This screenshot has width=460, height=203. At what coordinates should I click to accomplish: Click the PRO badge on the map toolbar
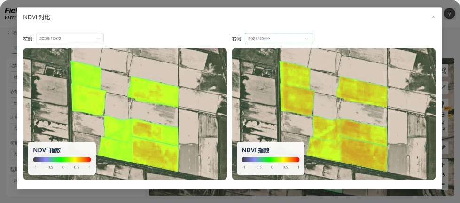(x=447, y=109)
